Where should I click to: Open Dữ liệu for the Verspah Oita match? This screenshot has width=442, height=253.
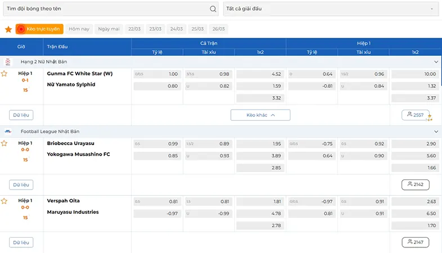click(x=21, y=242)
